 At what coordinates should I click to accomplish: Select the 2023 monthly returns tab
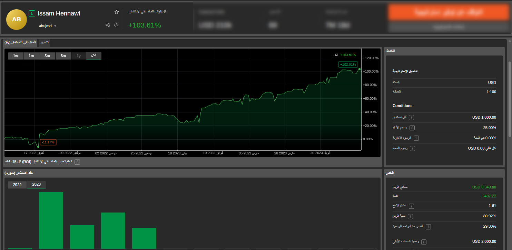(x=37, y=185)
